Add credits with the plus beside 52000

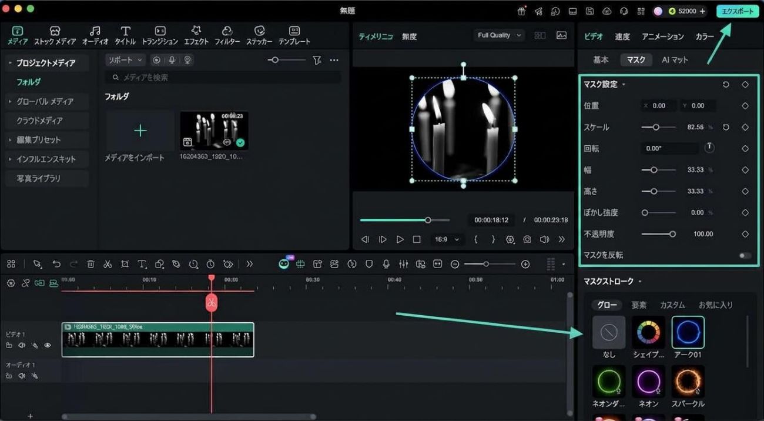[702, 11]
